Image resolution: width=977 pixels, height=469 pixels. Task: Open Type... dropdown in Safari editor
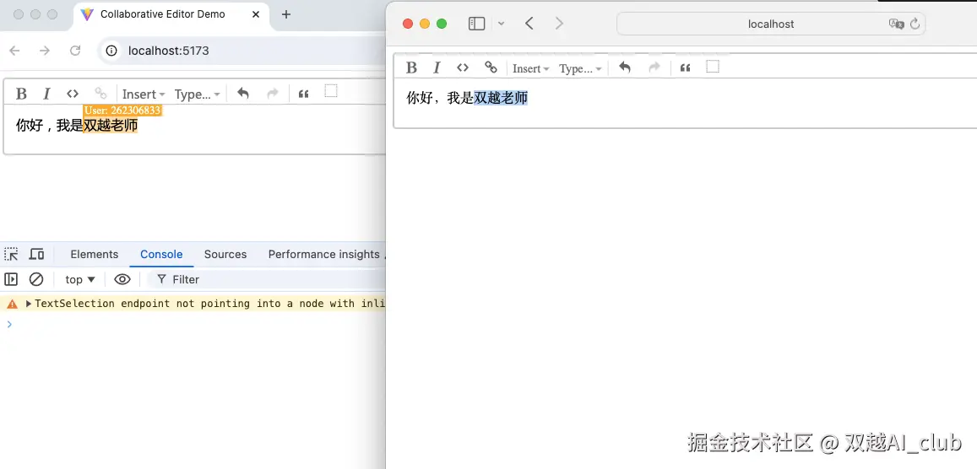[580, 68]
